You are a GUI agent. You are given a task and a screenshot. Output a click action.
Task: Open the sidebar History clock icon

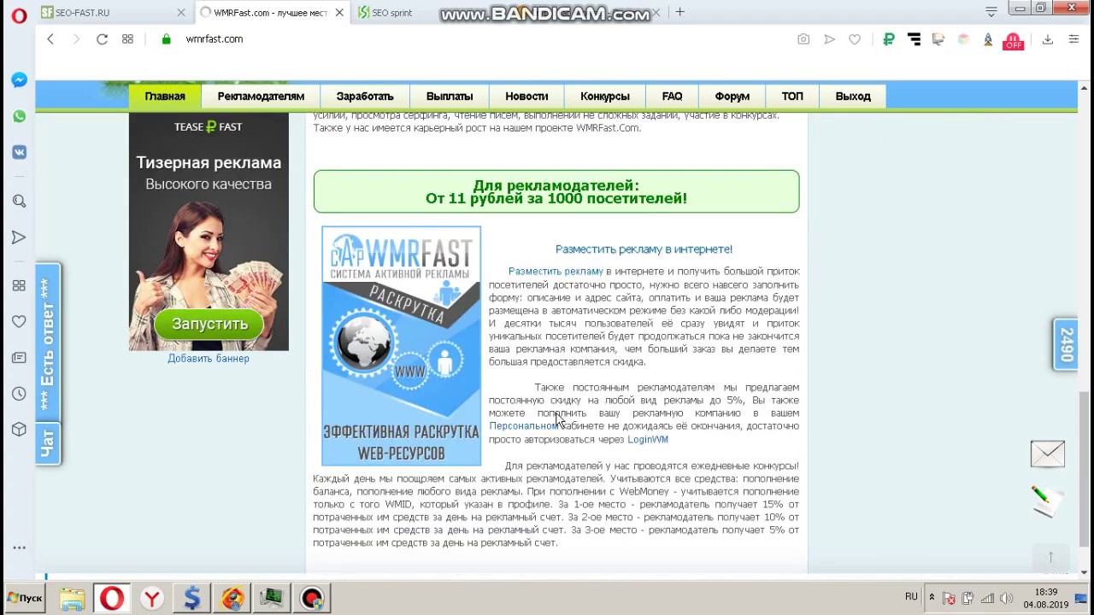click(19, 394)
